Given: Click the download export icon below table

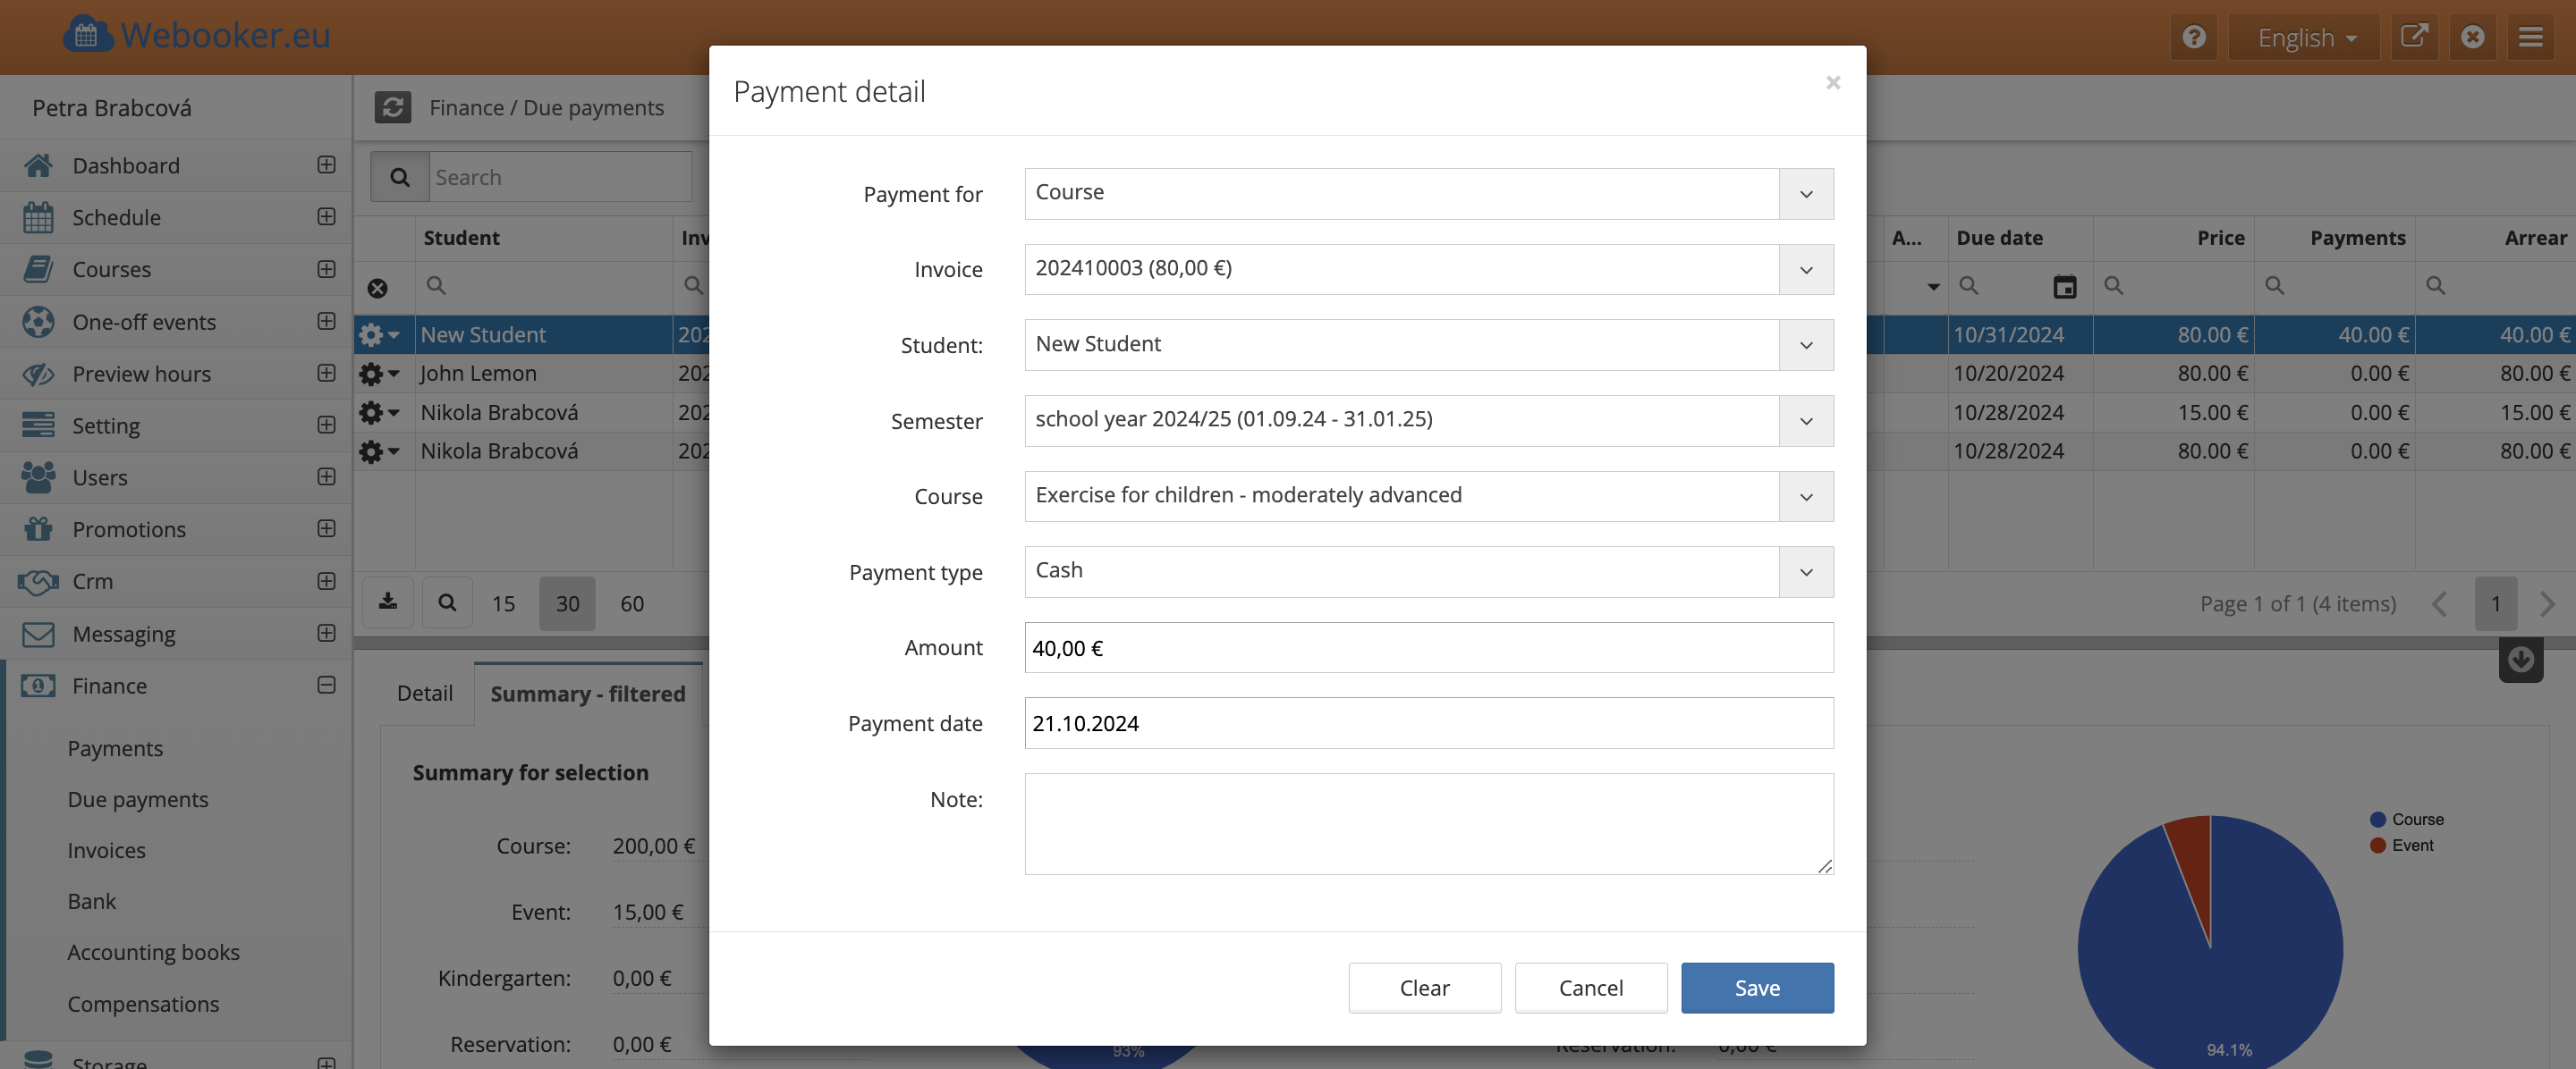Looking at the screenshot, I should 388,602.
